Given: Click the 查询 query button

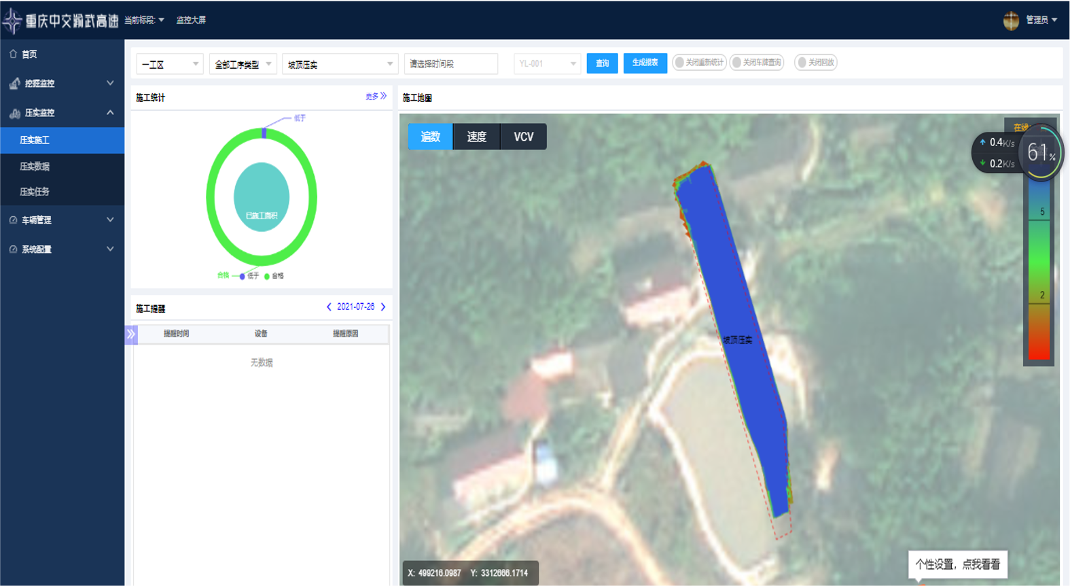Looking at the screenshot, I should click(602, 63).
